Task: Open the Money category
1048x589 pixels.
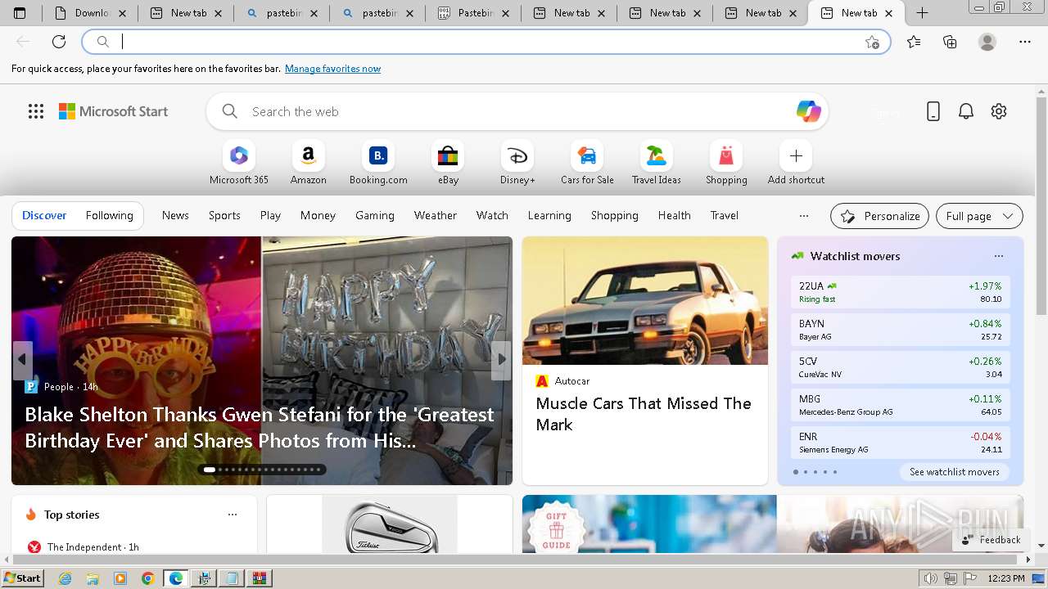Action: click(318, 215)
